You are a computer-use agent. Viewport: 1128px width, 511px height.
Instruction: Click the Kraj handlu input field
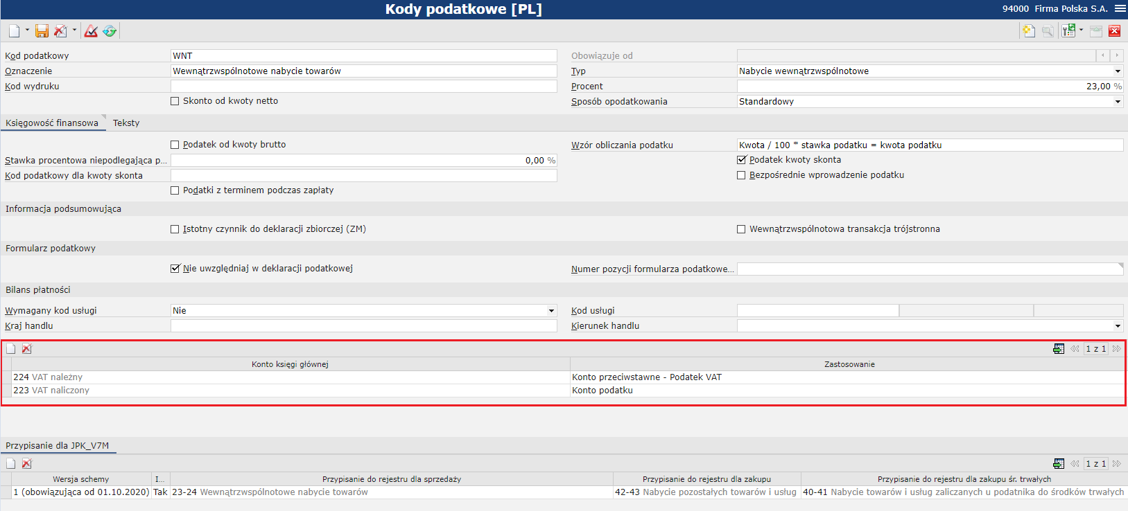(364, 325)
